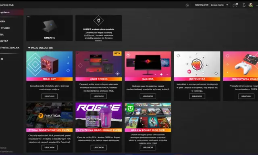The width and height of the screenshot is (258, 155).
Task: Click the LIGHT STUDIO banner label
Action: point(98,79)
